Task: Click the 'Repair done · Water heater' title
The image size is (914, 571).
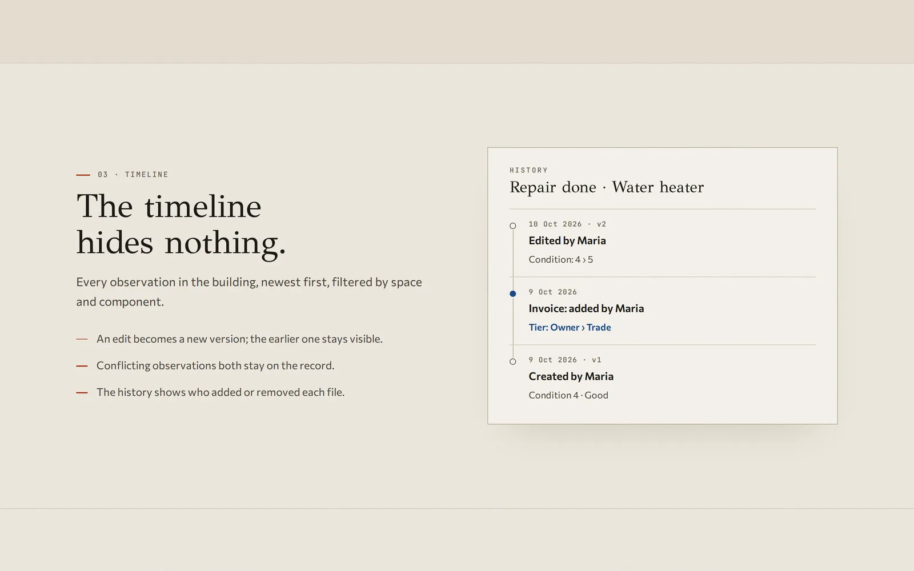Action: click(x=607, y=187)
